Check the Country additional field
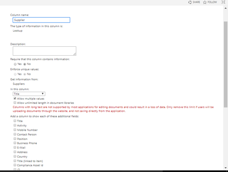Image resolution: width=228 pixels, height=172 pixels. tap(15, 156)
